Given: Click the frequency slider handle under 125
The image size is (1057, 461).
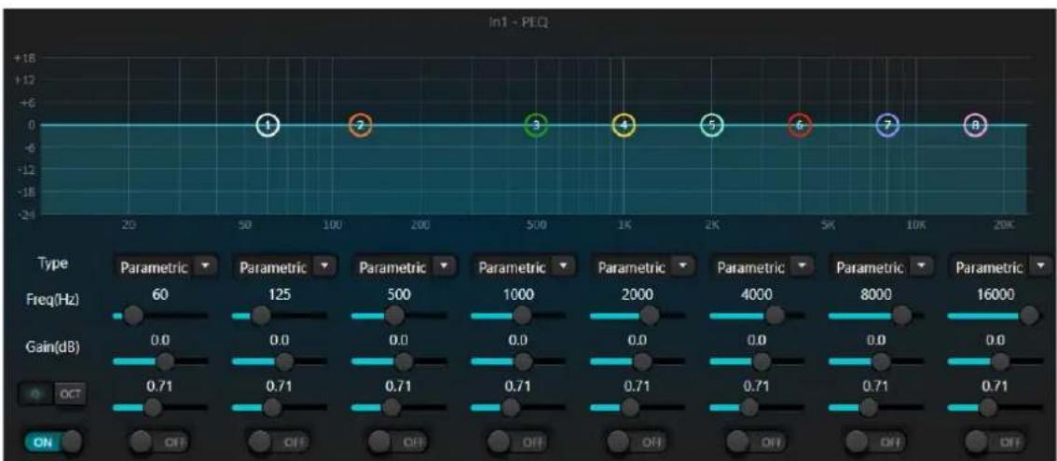Looking at the screenshot, I should 260,315.
